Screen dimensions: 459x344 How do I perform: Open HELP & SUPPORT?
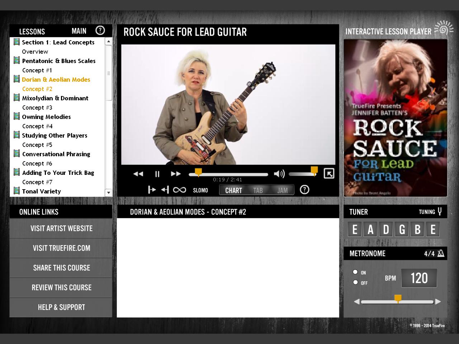point(61,307)
